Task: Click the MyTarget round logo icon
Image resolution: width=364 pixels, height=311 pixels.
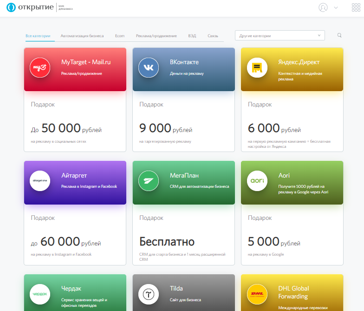Action: tap(40, 68)
